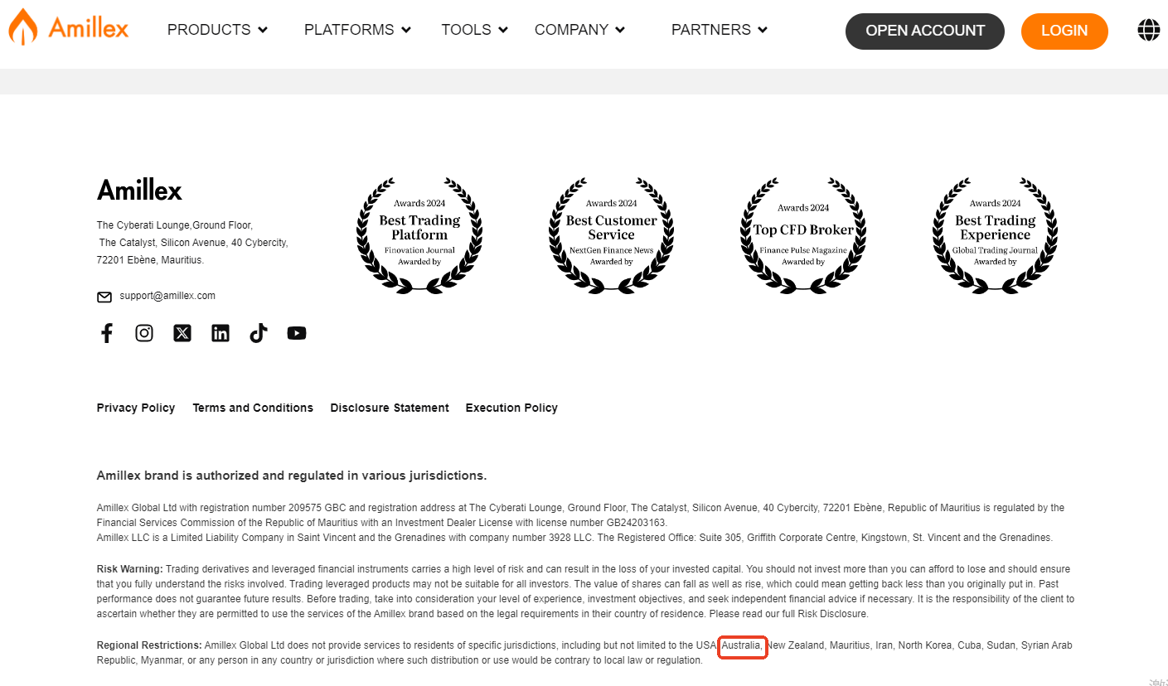Click the 'Risk Warning:' bold label
The image size is (1168, 686).
130,569
